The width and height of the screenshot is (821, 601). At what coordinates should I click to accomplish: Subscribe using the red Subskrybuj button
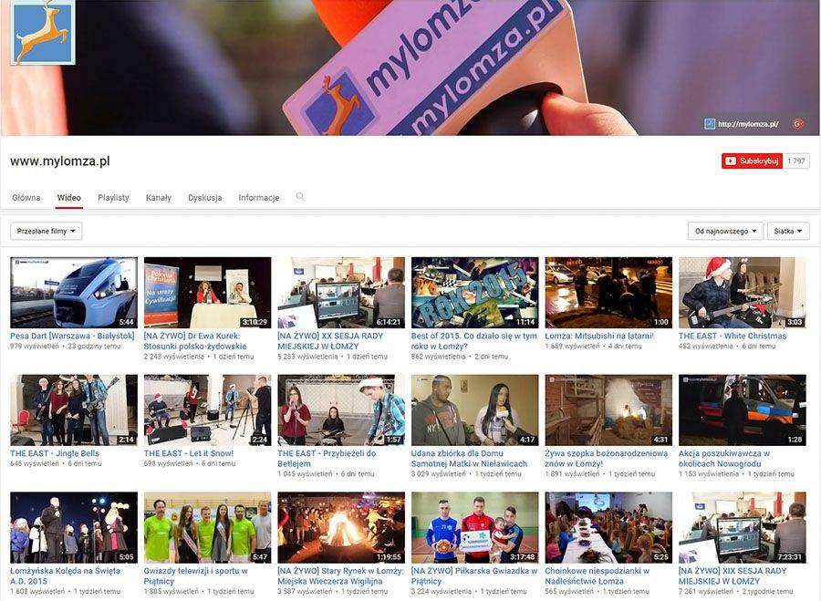752,161
